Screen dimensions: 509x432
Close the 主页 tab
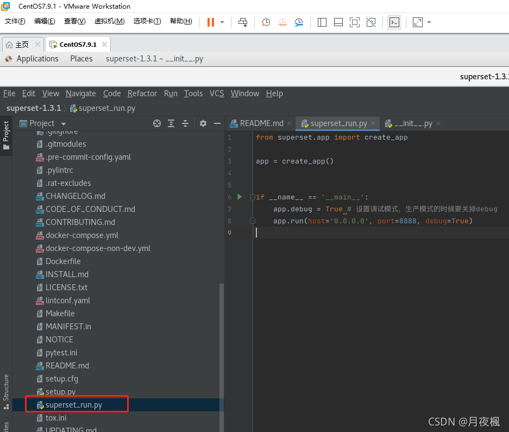(37, 44)
